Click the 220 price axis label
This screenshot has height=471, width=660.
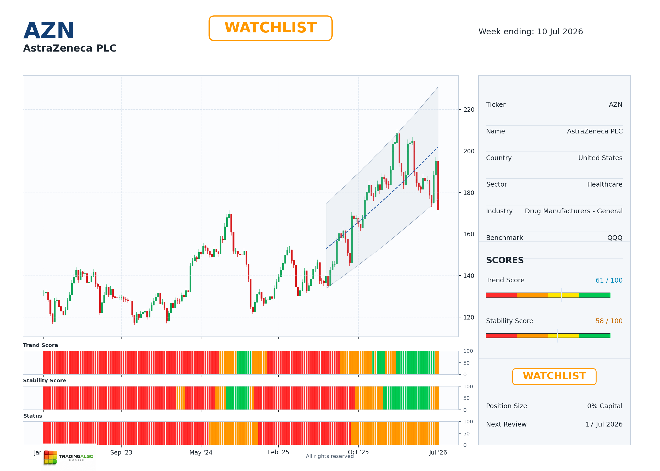coord(469,110)
